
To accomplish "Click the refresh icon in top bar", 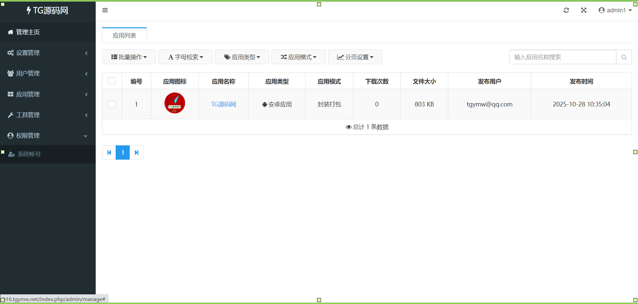I will (566, 10).
